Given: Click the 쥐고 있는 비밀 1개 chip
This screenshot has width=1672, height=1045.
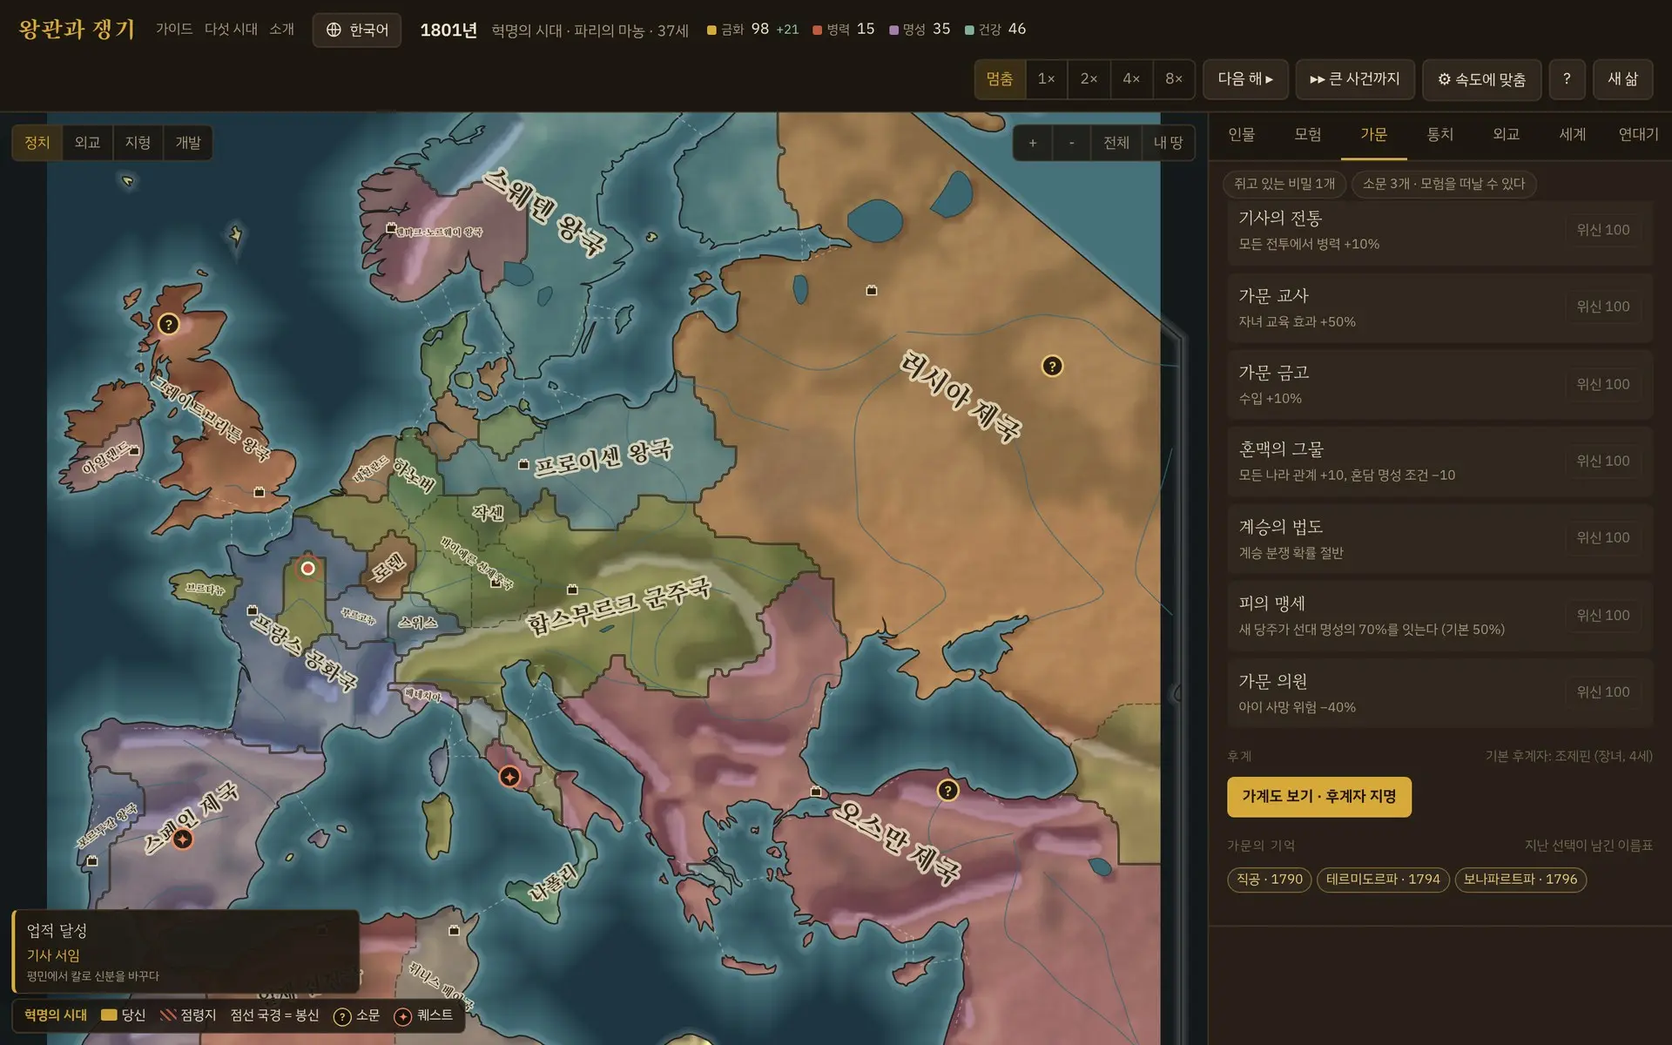Looking at the screenshot, I should tap(1284, 184).
